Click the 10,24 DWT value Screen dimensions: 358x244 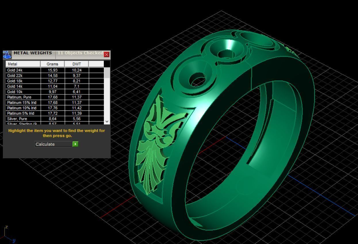[x=76, y=70]
